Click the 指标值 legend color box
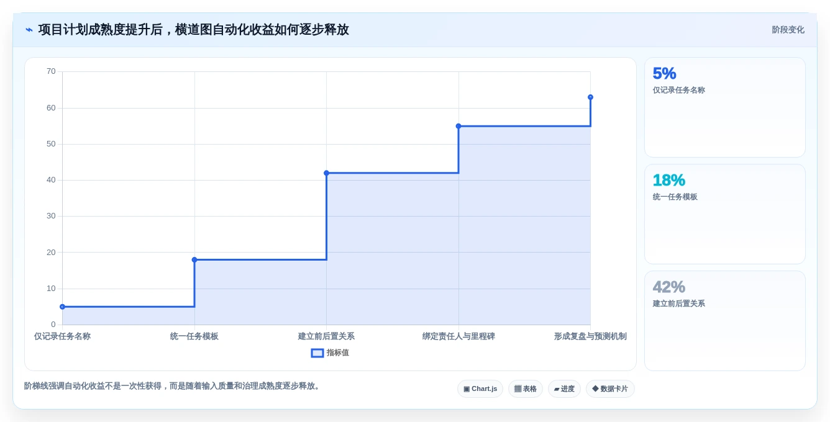 pyautogui.click(x=317, y=352)
